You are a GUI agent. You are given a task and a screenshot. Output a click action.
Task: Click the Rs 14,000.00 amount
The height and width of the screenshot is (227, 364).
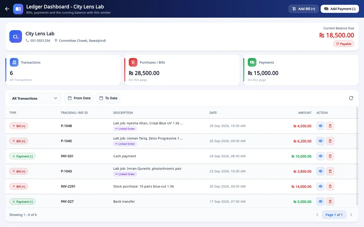(x=301, y=187)
